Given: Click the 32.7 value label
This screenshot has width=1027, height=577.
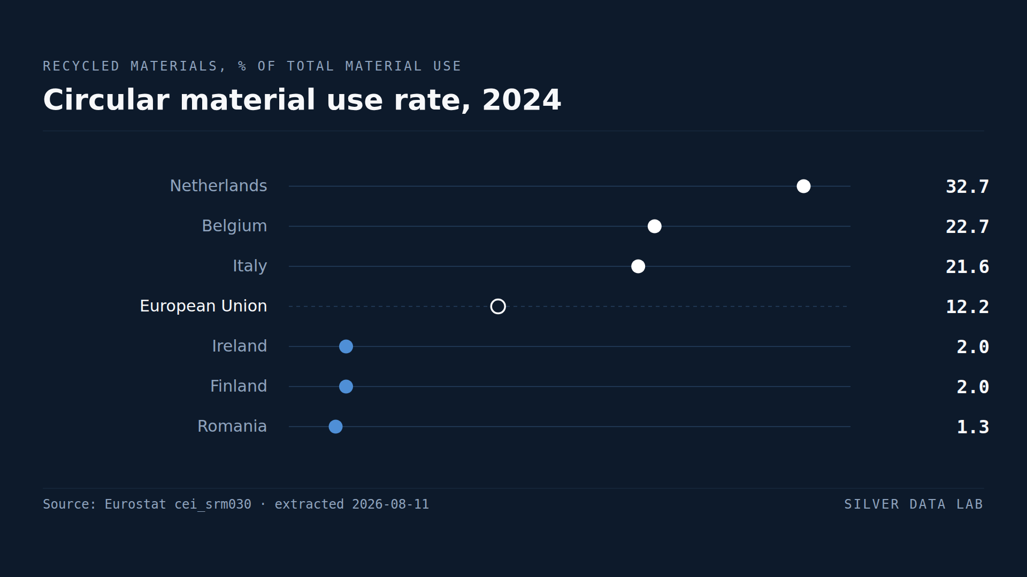Looking at the screenshot, I should click(x=967, y=186).
